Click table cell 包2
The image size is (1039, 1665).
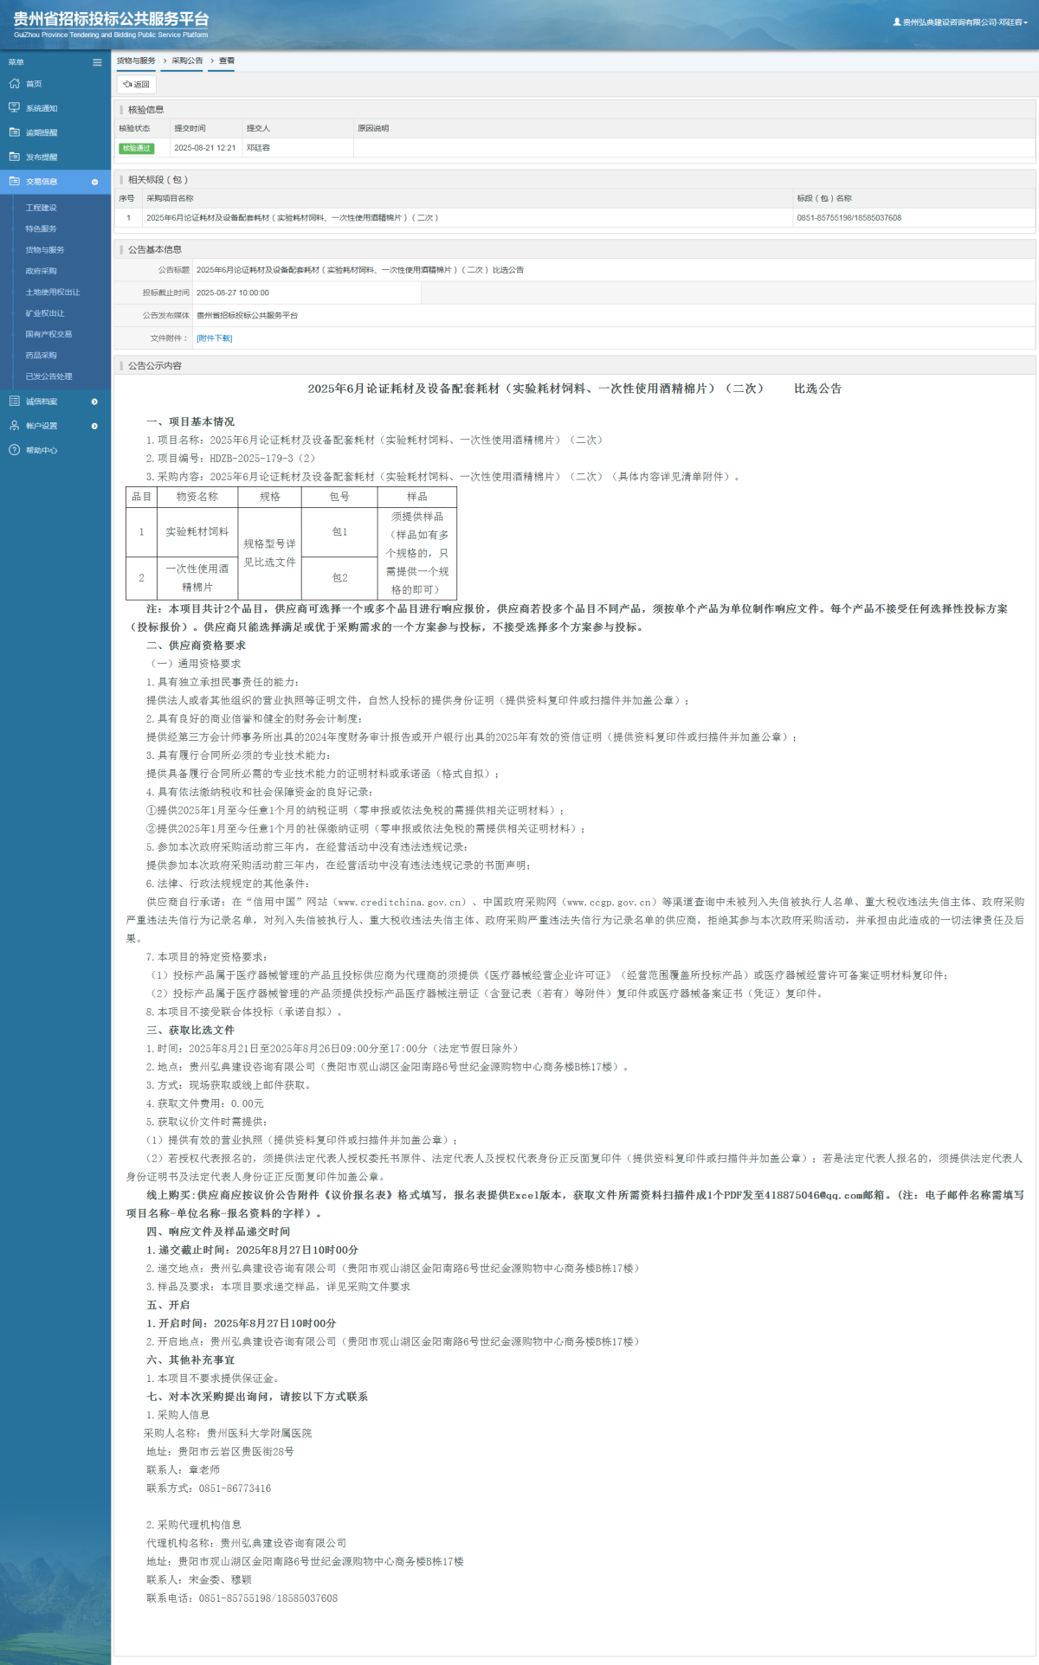pyautogui.click(x=339, y=577)
